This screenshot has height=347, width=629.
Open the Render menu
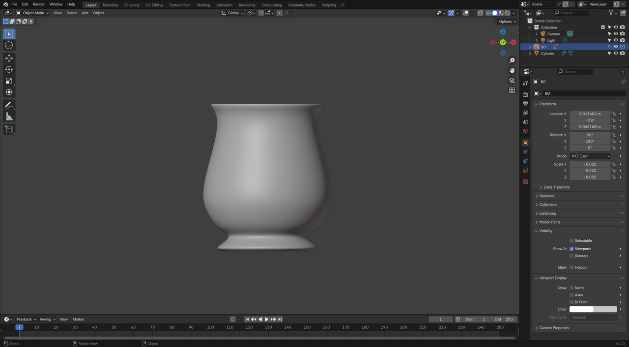pyautogui.click(x=38, y=4)
